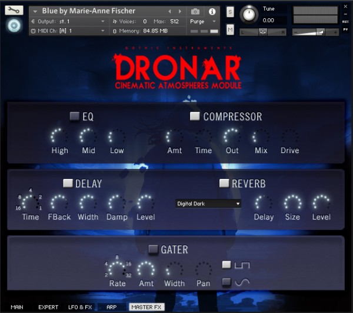
Task: Click the Gater Width knob
Action: tap(175, 269)
